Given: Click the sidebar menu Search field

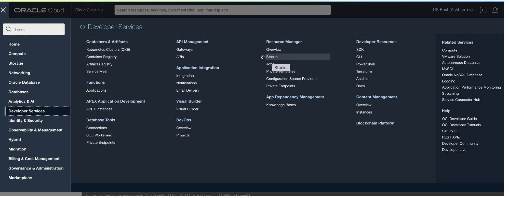Looking at the screenshot, I should pyautogui.click(x=34, y=29).
